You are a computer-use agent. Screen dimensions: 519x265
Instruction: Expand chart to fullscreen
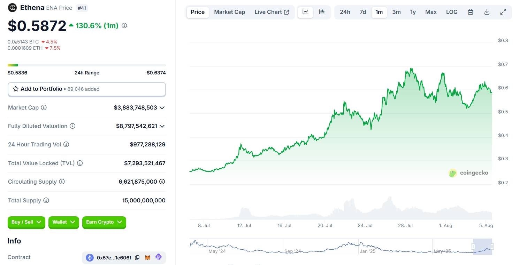coord(503,12)
